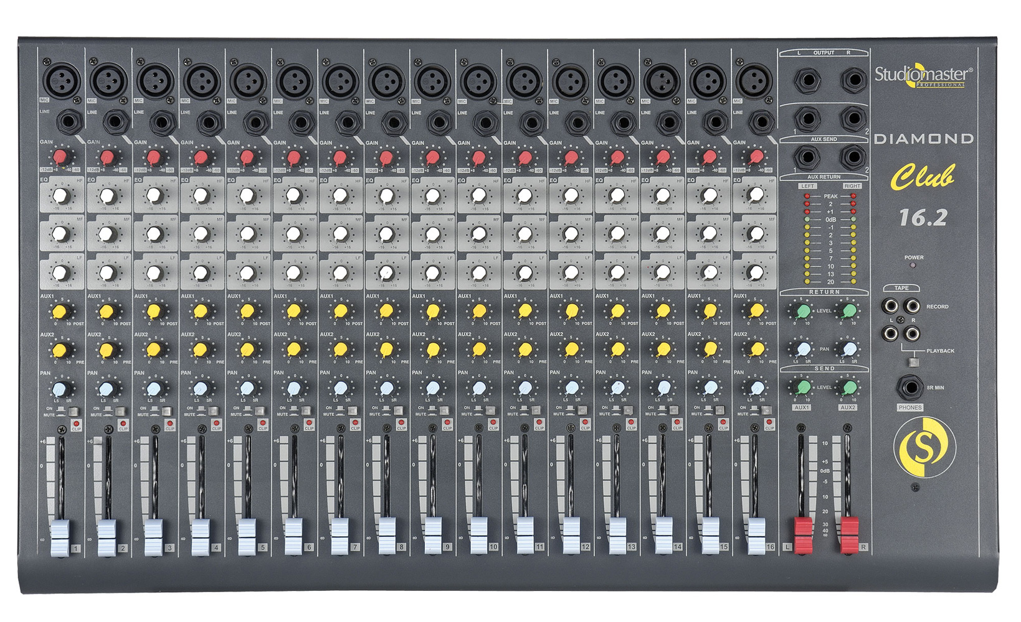Click the channel 7 fader cap
The width and height of the screenshot is (1021, 622).
pyautogui.click(x=340, y=536)
